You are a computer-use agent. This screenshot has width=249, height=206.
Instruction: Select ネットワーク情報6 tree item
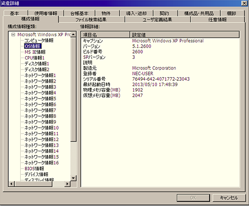click(40, 104)
